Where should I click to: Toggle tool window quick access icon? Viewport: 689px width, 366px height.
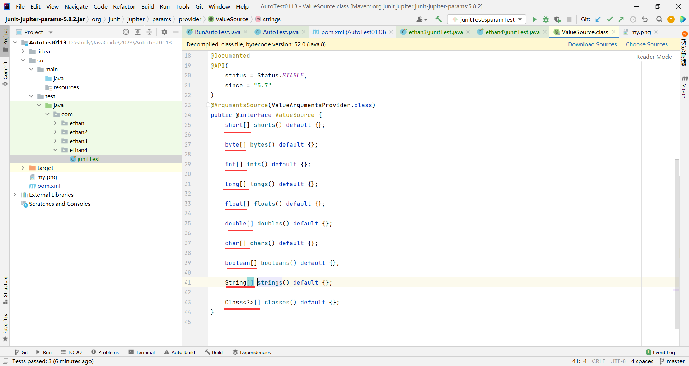[5, 361]
